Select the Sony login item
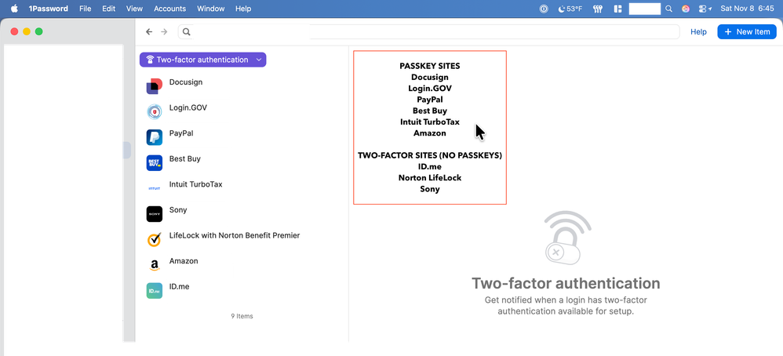This screenshot has height=356, width=783. 178,210
